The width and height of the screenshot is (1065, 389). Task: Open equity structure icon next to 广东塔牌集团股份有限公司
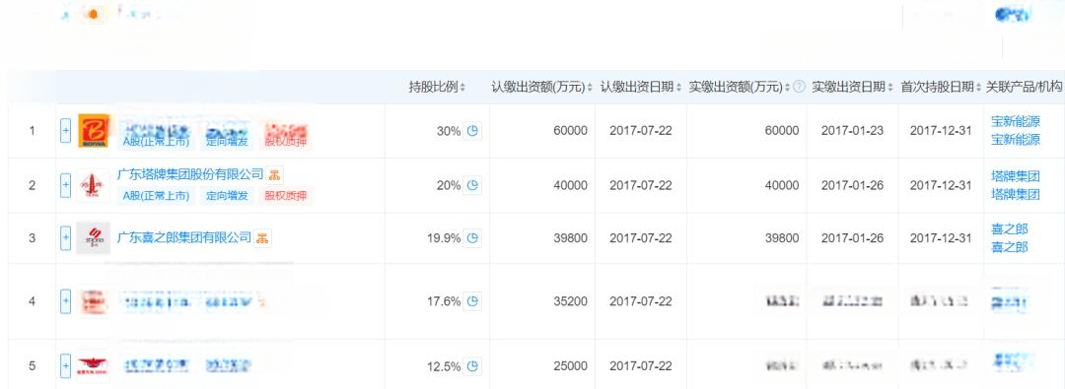click(x=274, y=175)
